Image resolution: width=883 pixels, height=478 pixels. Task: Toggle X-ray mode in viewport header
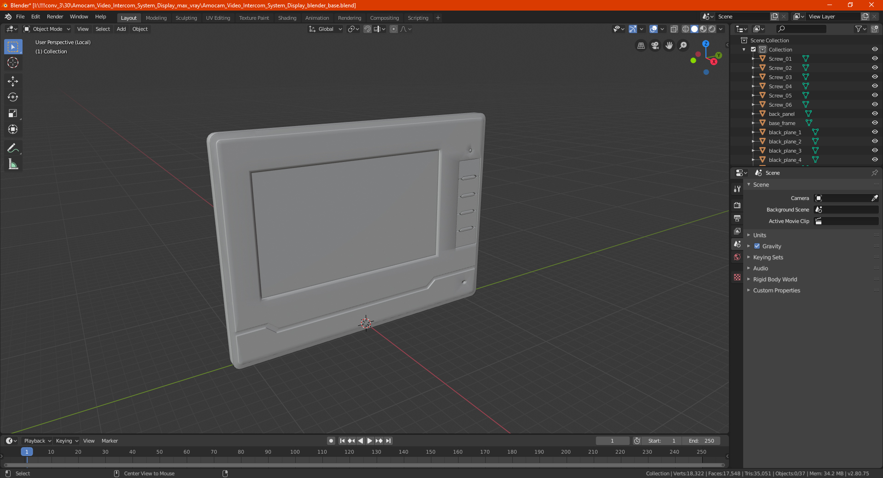(x=674, y=29)
